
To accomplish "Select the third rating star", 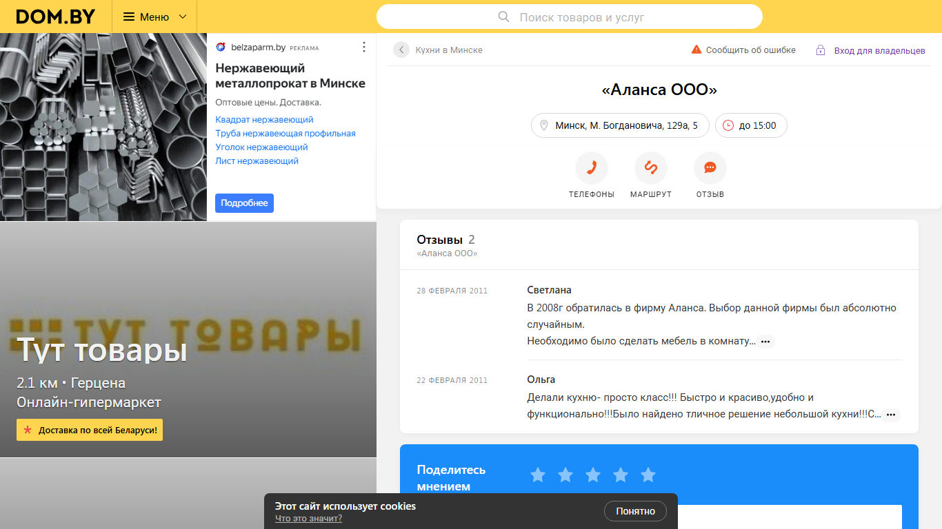I will click(593, 475).
